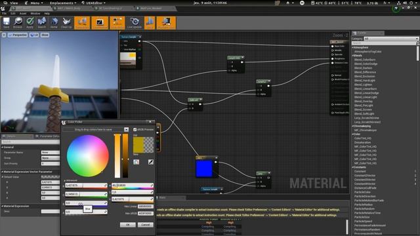Open the Perspective view dropdown
This screenshot has width=420, height=236.
point(18,35)
